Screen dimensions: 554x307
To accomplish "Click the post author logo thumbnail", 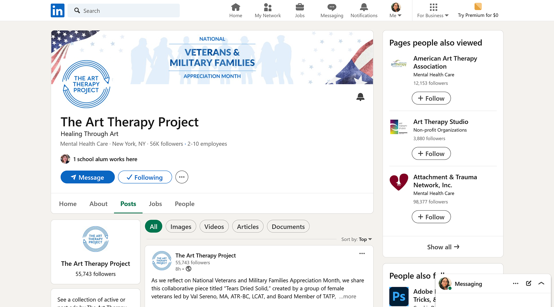I will pyautogui.click(x=162, y=261).
